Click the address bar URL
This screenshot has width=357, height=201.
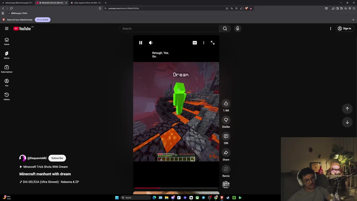pyautogui.click(x=124, y=8)
